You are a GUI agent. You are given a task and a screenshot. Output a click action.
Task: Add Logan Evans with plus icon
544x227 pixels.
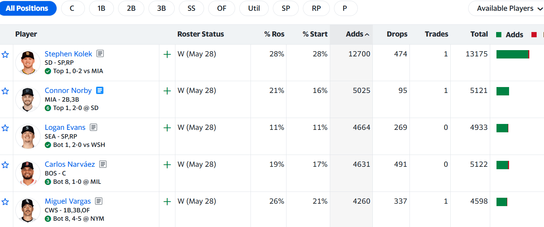tap(167, 128)
